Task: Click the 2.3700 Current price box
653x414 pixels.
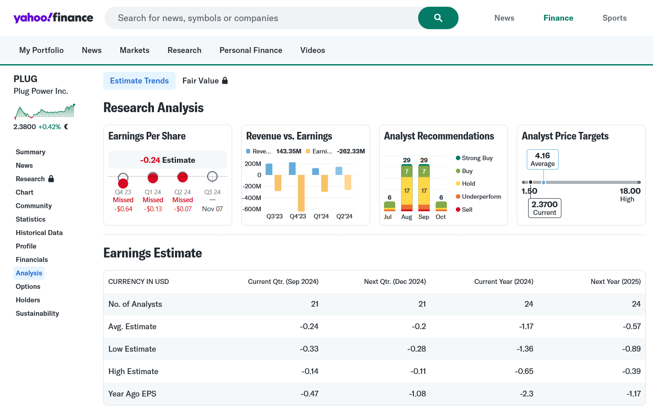Action: point(545,208)
